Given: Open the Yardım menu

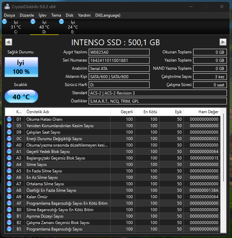Looking at the screenshot, I should coord(84,15).
